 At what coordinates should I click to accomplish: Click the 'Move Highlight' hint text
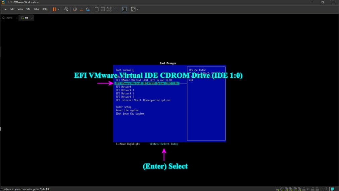[130, 144]
